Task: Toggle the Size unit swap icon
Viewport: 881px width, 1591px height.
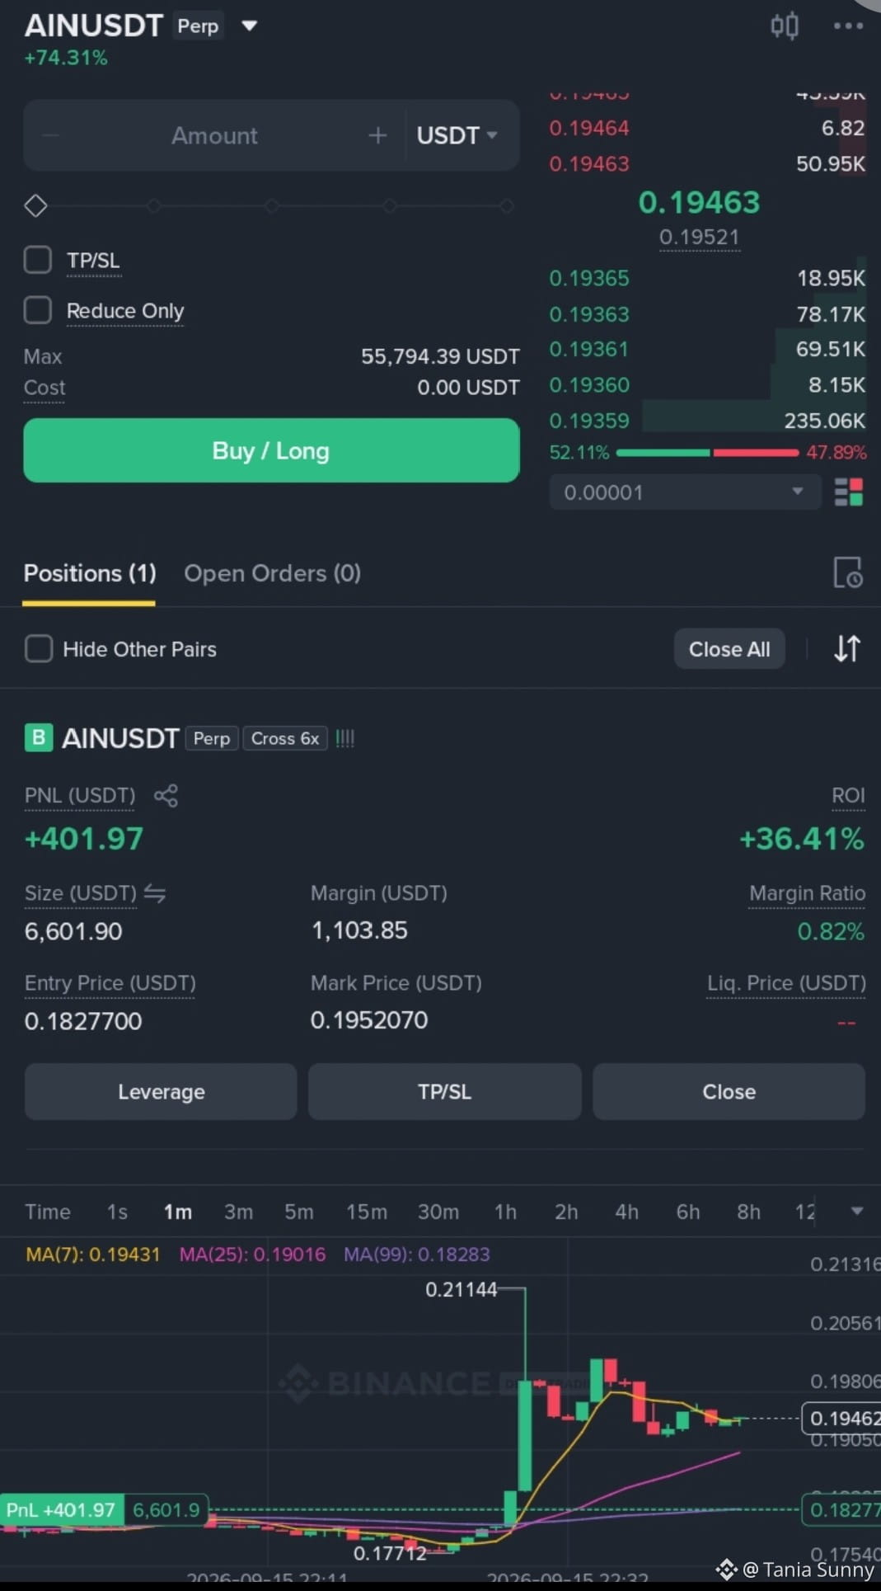Action: click(155, 892)
